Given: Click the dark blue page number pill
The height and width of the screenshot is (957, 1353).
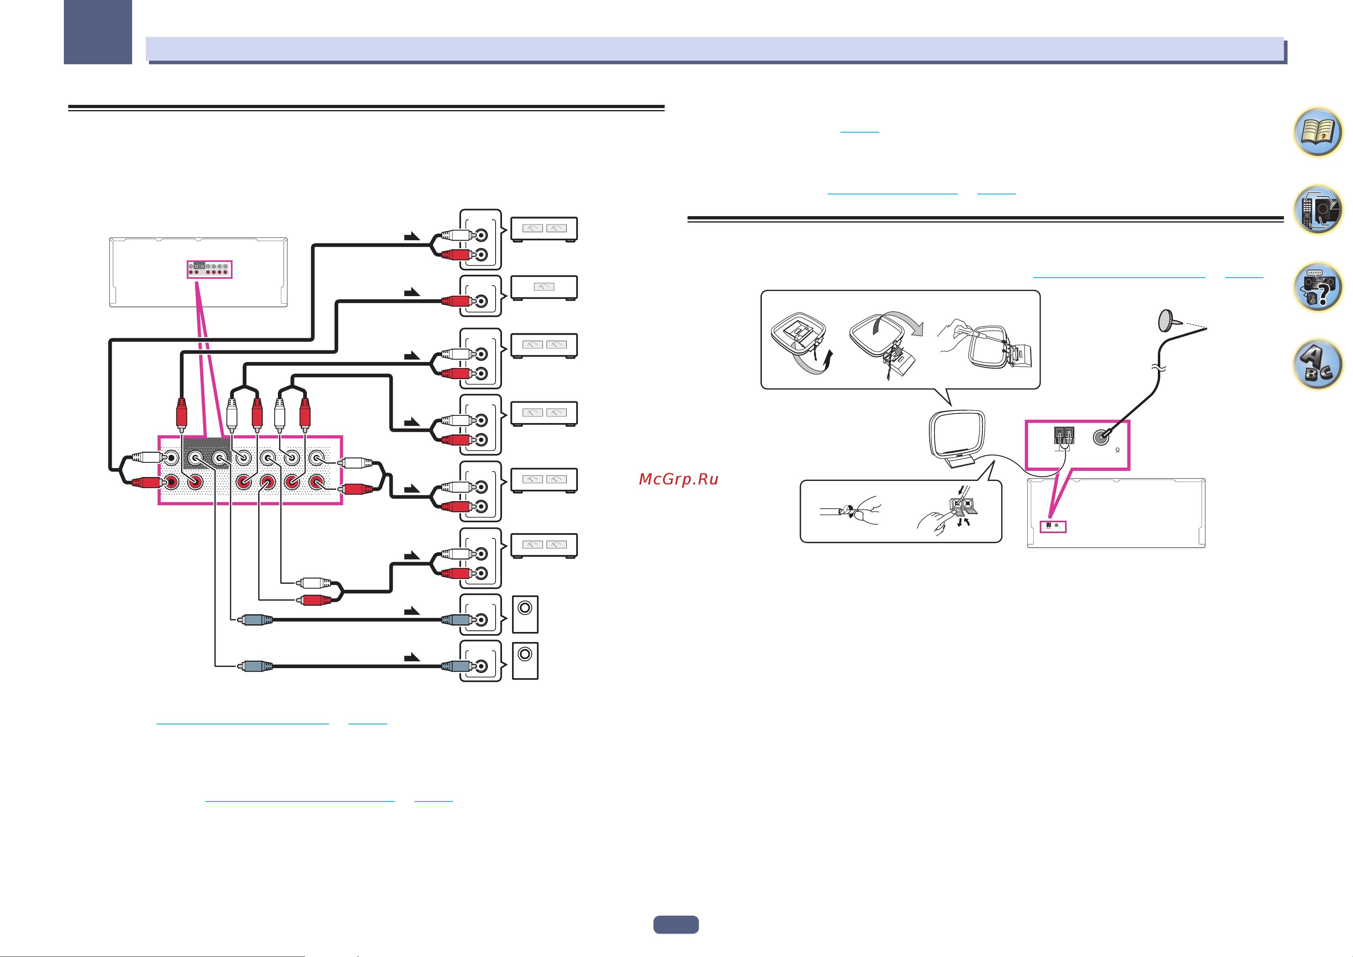Looking at the screenshot, I should (x=676, y=924).
